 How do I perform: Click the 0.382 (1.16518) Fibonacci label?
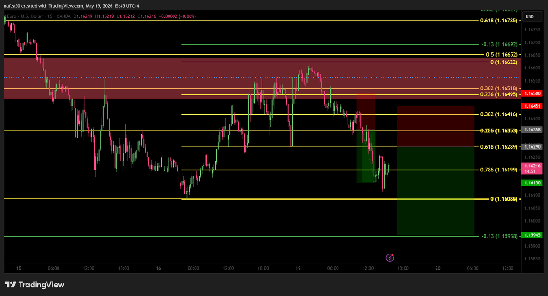[499, 88]
